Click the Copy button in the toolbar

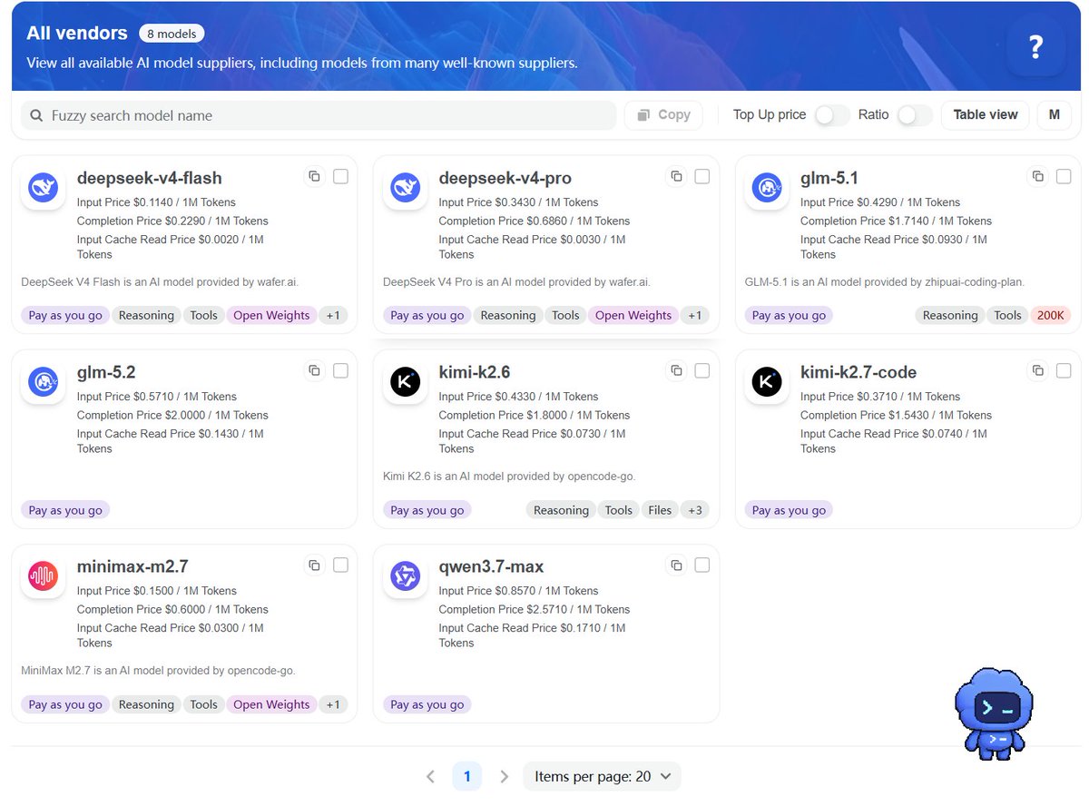663,115
